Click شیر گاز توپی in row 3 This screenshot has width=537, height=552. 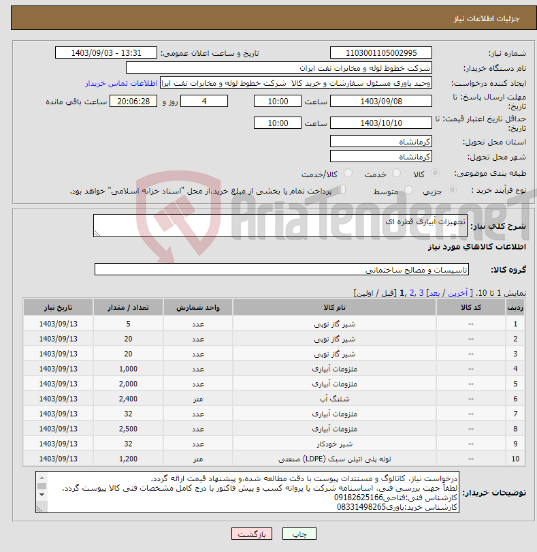click(334, 354)
